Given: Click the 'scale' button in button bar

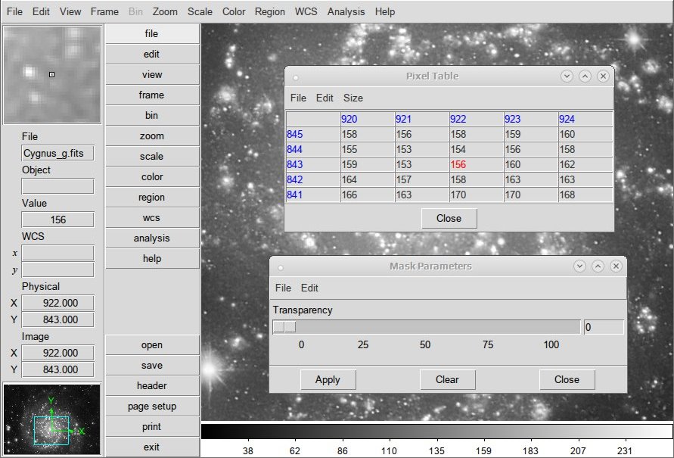Looking at the screenshot, I should click(x=152, y=156).
